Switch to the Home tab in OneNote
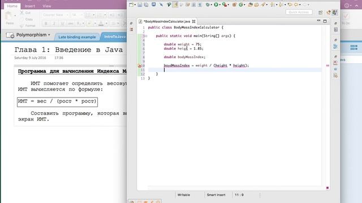This screenshot has height=203, width=362. tap(12, 6)
